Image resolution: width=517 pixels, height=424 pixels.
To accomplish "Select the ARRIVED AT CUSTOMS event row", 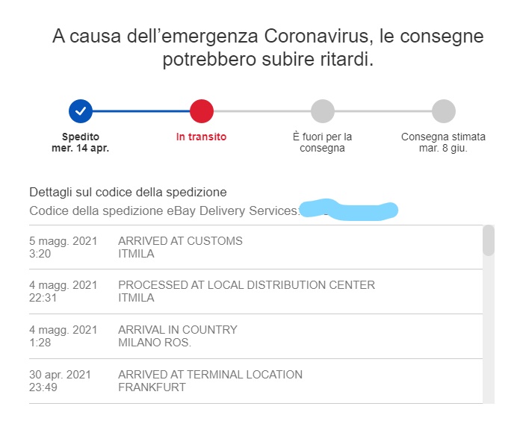I will click(x=256, y=247).
